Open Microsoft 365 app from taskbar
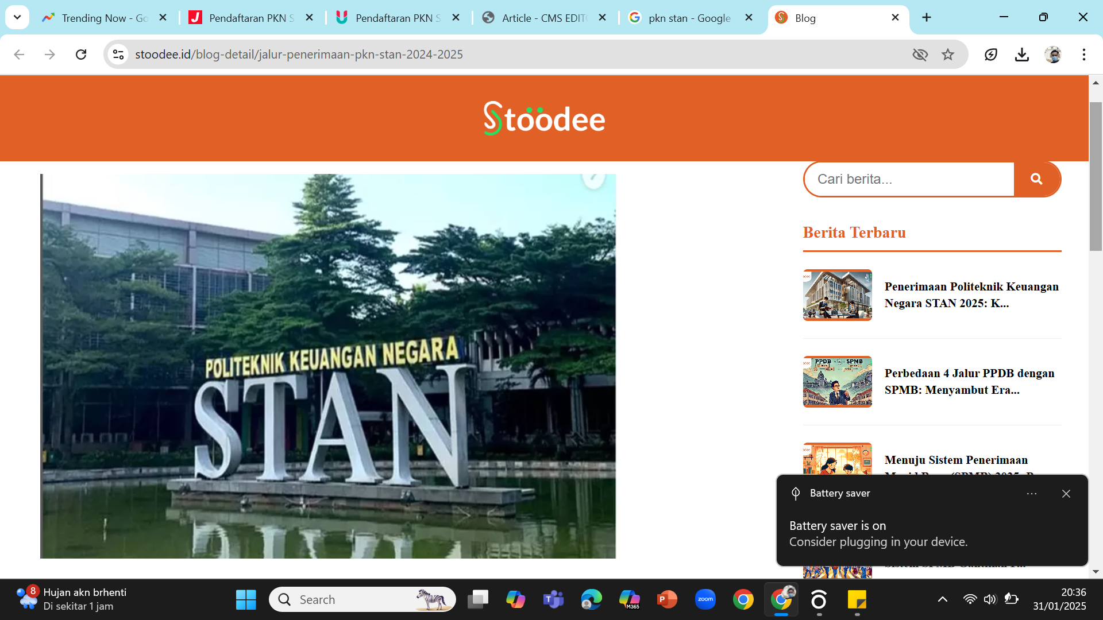The image size is (1103, 620). pos(630,600)
